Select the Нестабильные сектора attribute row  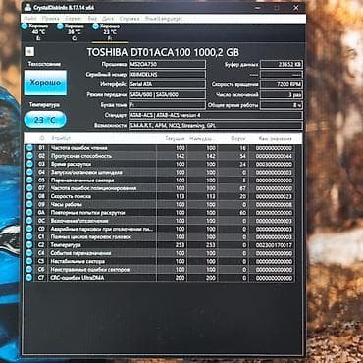160,261
